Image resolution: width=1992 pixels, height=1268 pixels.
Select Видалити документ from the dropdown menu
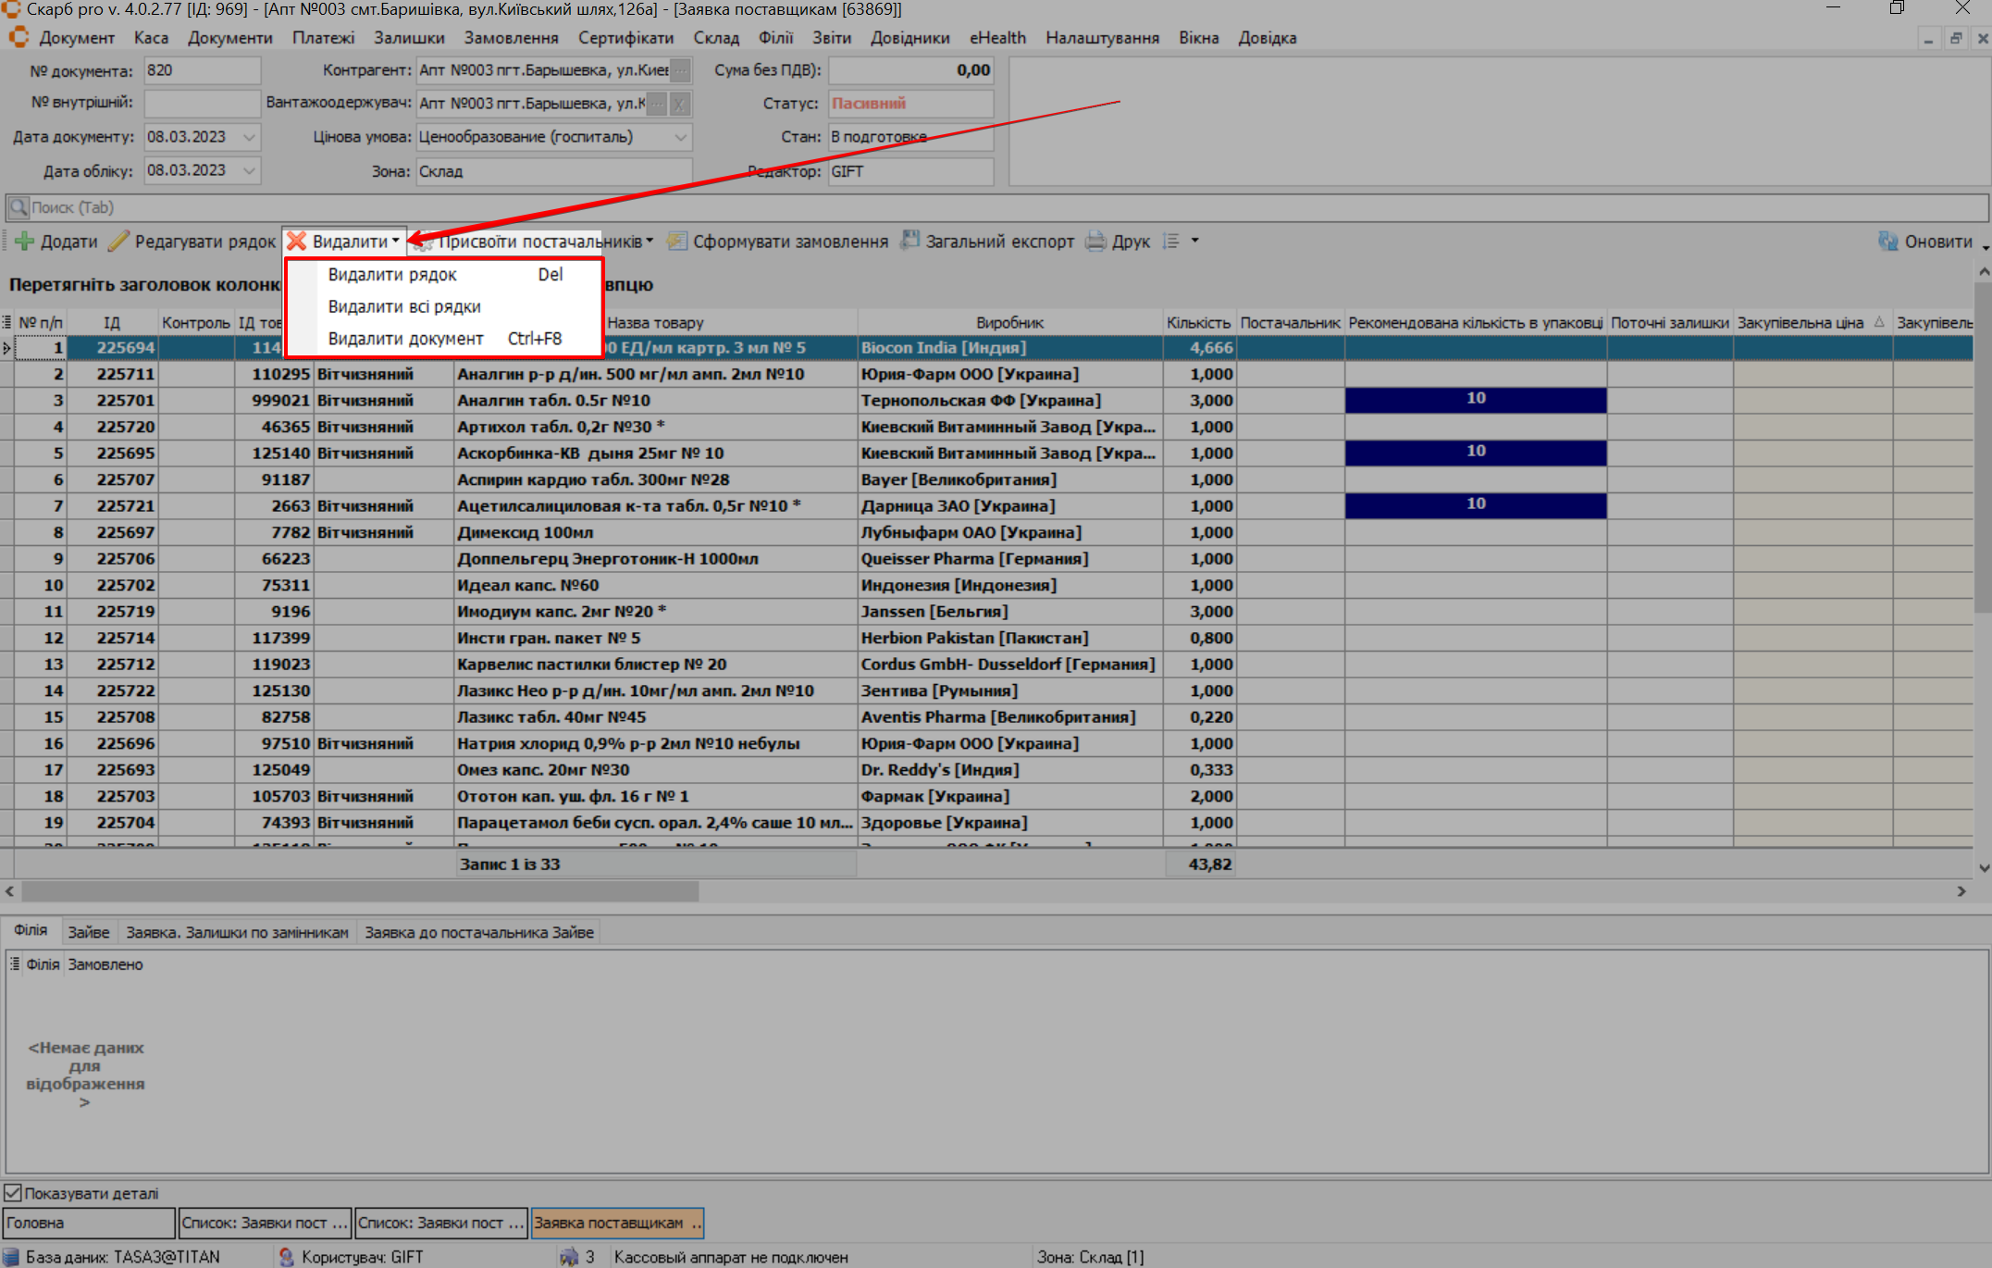(405, 339)
